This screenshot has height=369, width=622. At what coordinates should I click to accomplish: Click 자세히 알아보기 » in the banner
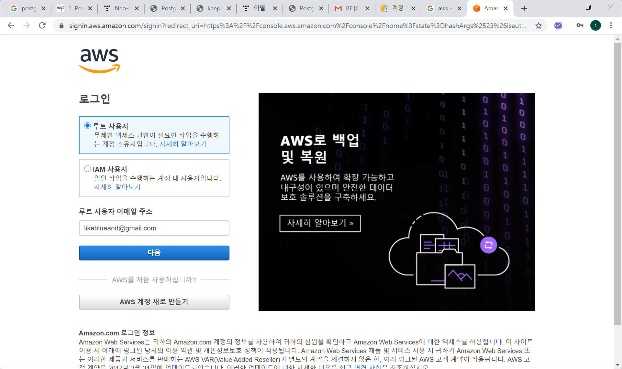coord(320,223)
